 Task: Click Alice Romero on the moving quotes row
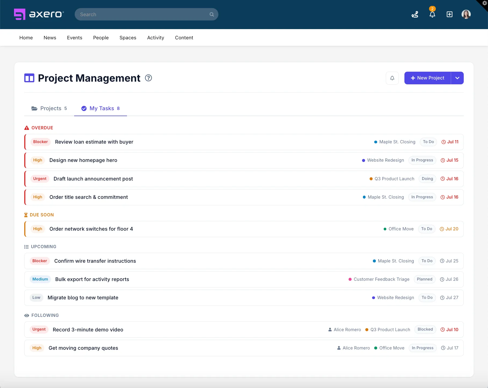356,348
